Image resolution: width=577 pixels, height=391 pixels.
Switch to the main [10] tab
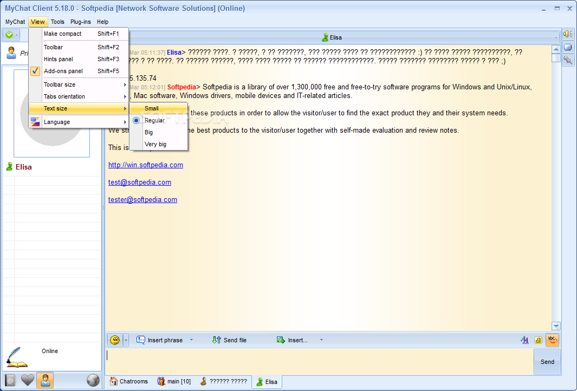click(x=174, y=381)
